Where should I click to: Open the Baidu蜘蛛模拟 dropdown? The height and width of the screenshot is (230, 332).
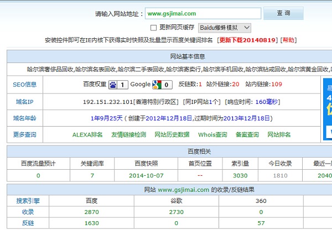point(225,28)
